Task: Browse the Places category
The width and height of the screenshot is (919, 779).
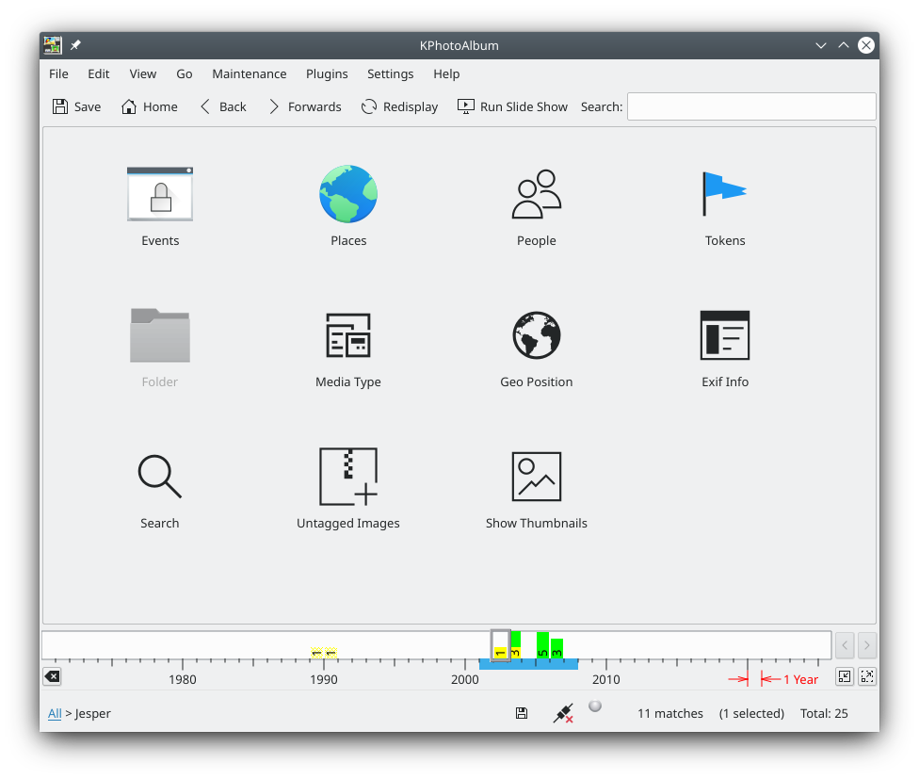Action: tap(348, 206)
